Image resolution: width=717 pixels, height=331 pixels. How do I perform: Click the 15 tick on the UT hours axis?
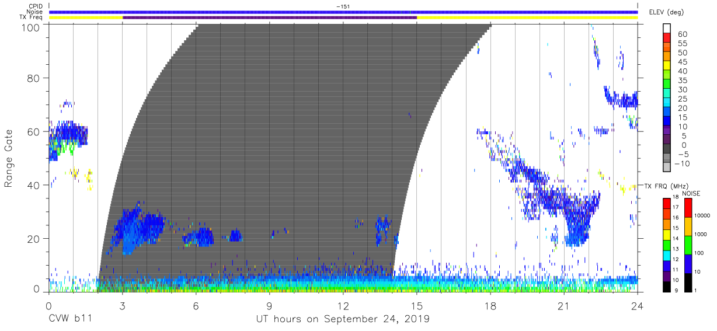[x=417, y=305]
